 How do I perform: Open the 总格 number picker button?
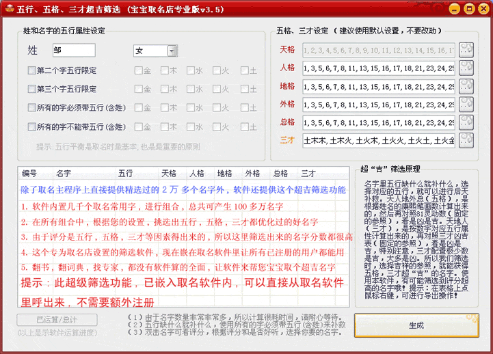466,122
